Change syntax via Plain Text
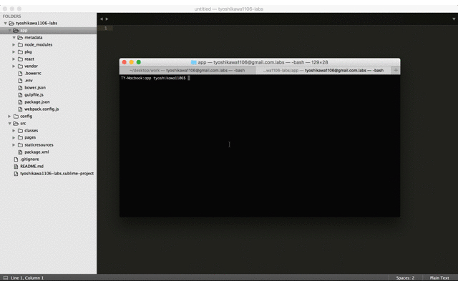The width and height of the screenshot is (458, 286). click(439, 278)
